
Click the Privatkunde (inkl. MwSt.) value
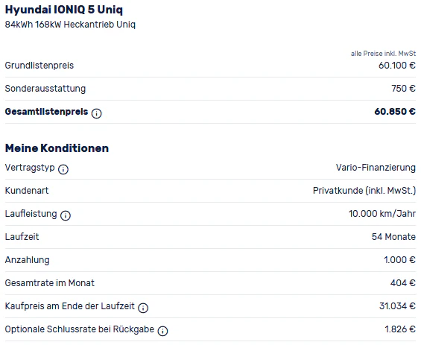pyautogui.click(x=364, y=191)
